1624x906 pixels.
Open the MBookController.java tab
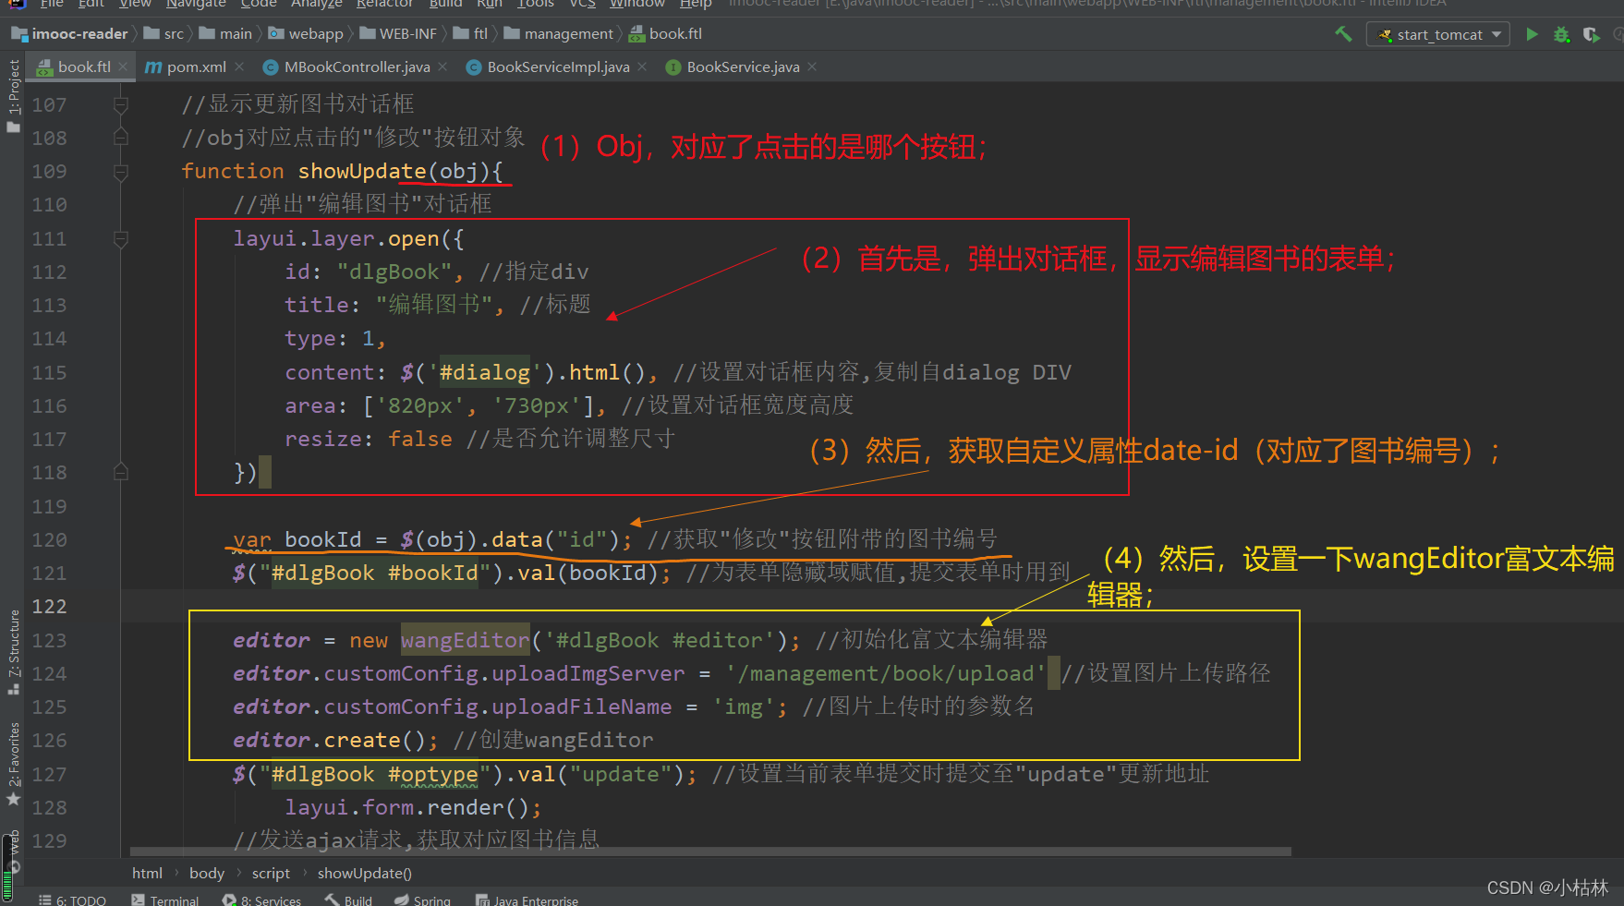point(357,66)
